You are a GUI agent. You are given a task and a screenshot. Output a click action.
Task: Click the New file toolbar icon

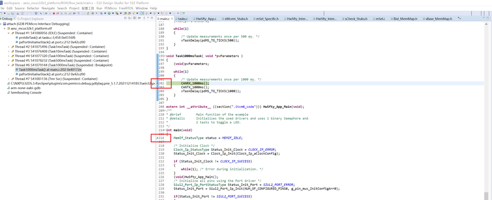coord(1,13)
